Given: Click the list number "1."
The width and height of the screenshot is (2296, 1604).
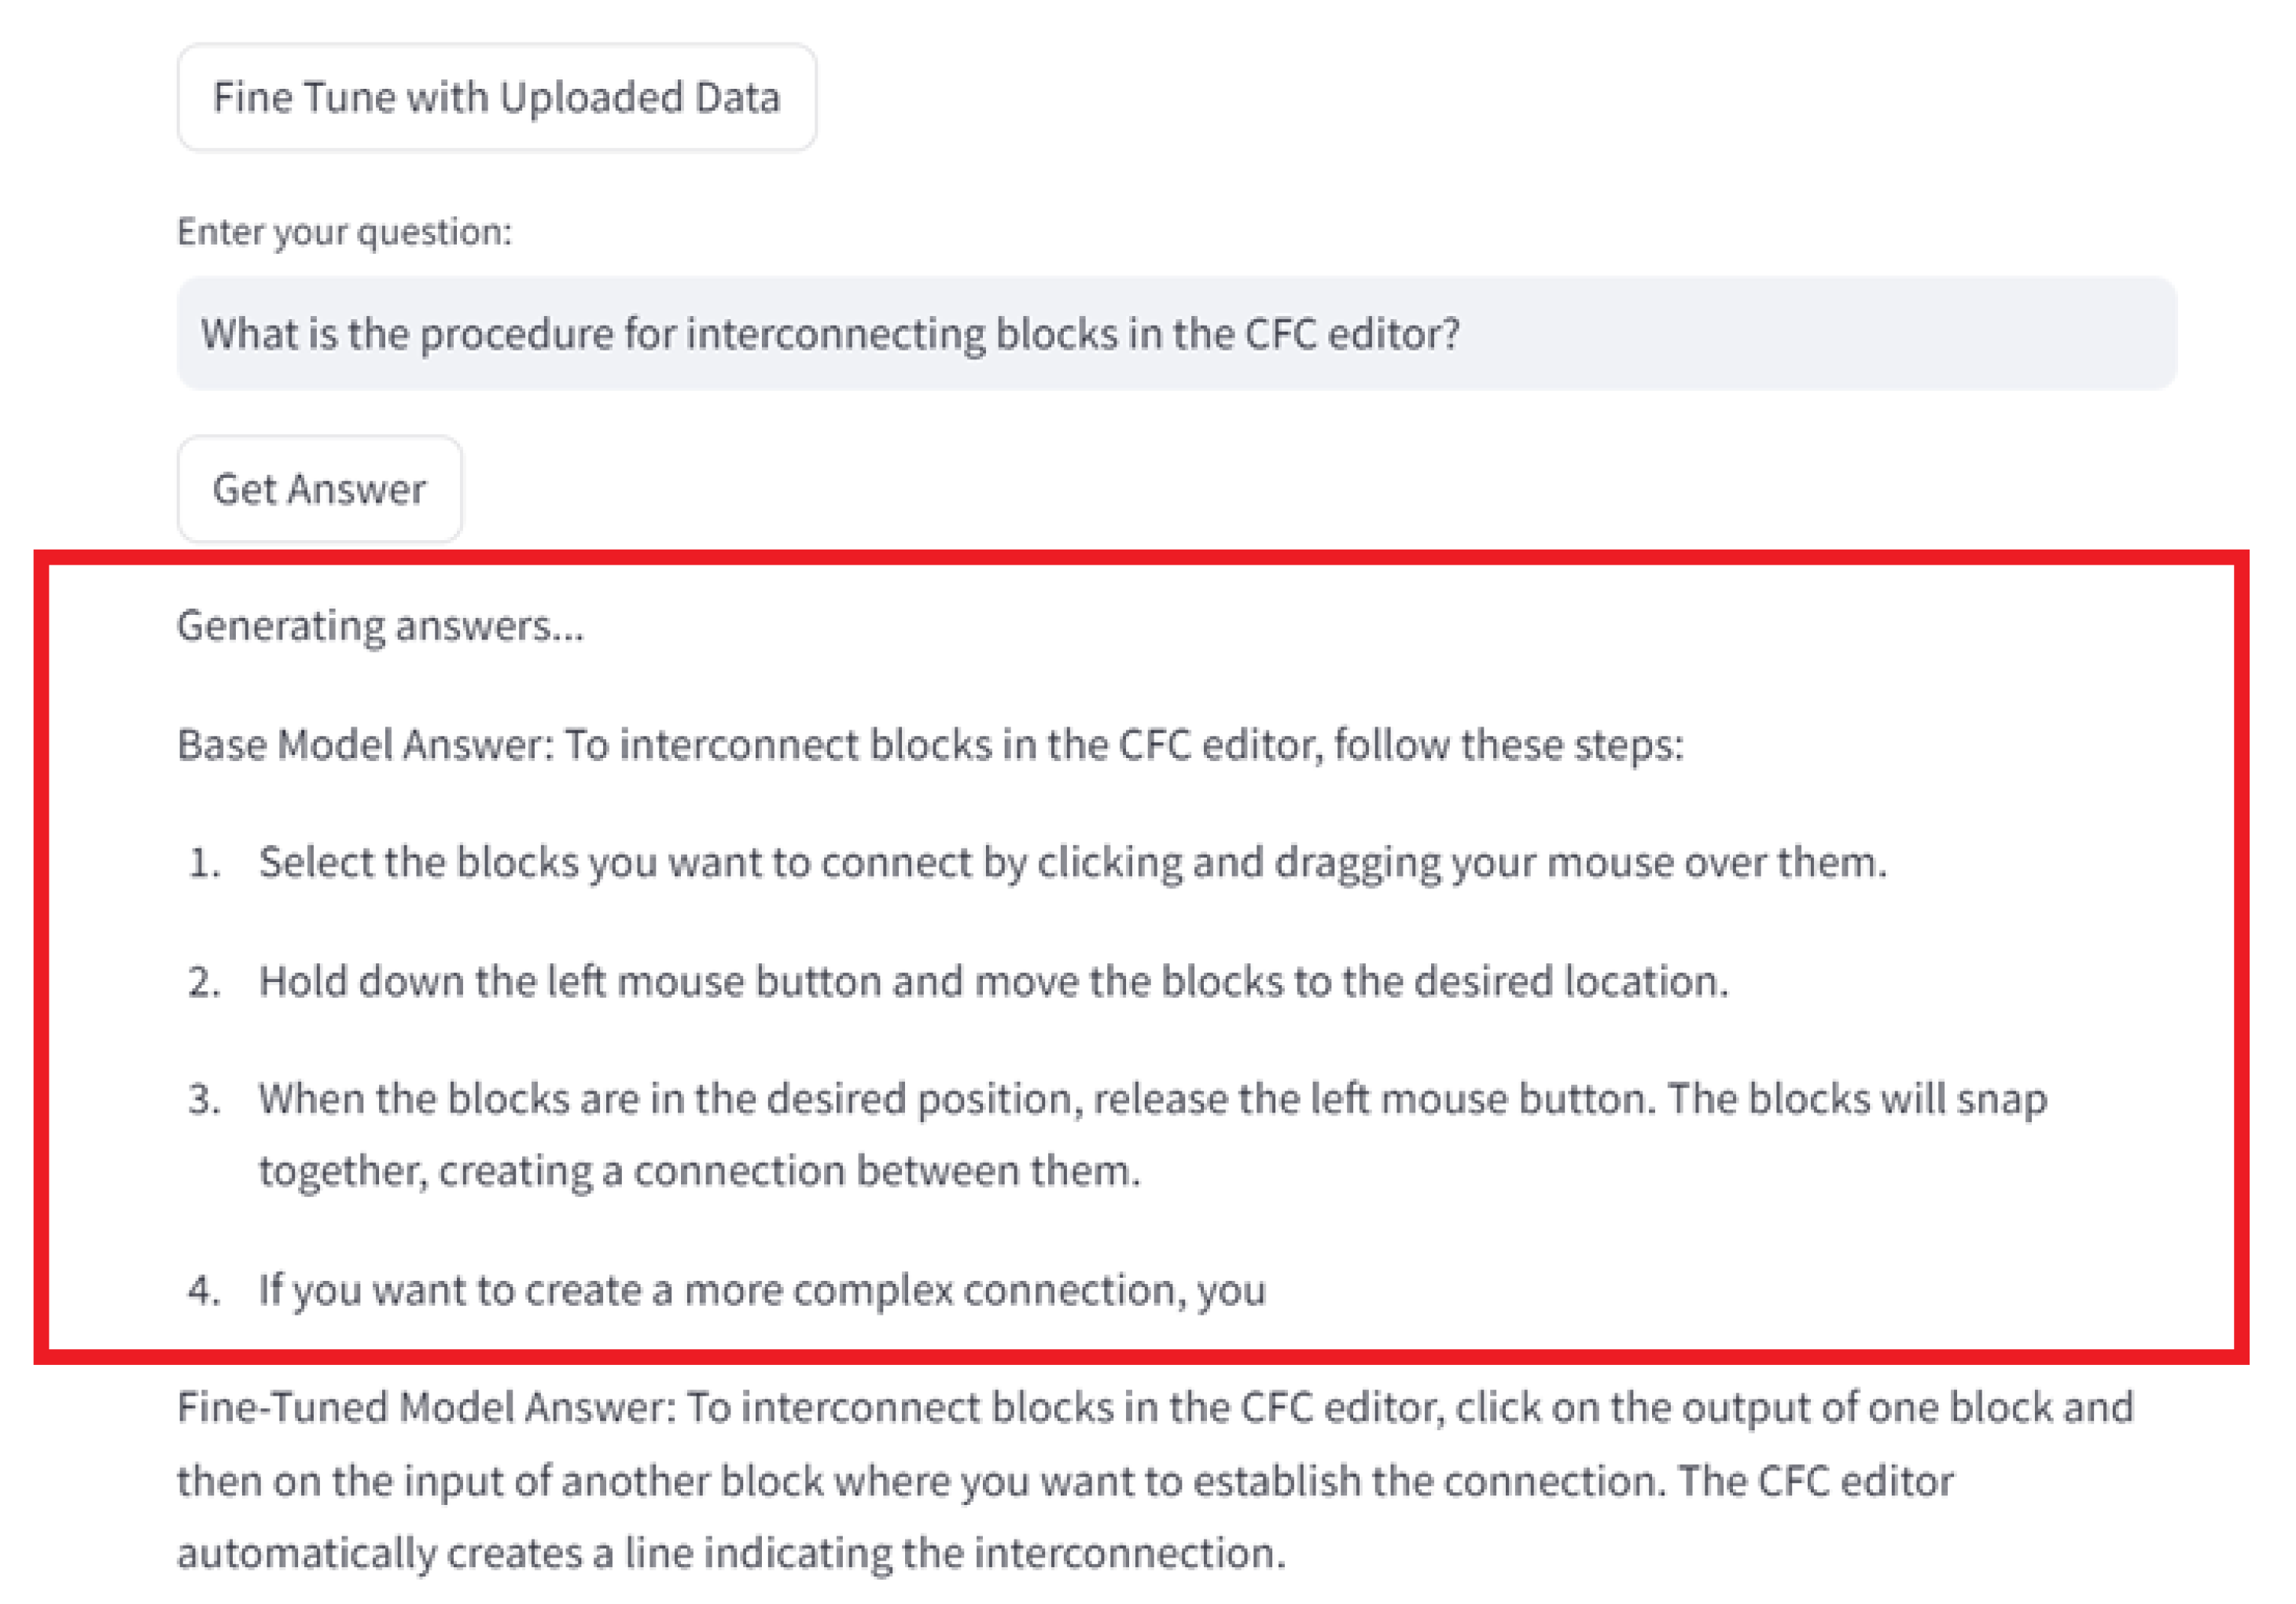Looking at the screenshot, I should [x=204, y=863].
